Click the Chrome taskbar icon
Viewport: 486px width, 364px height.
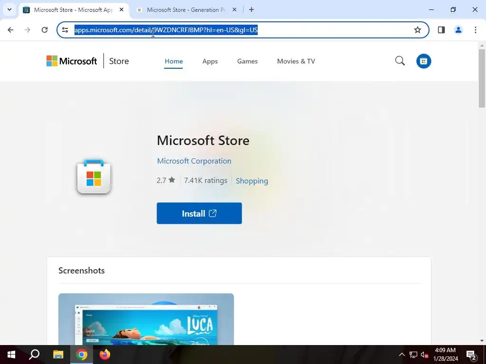coord(82,355)
